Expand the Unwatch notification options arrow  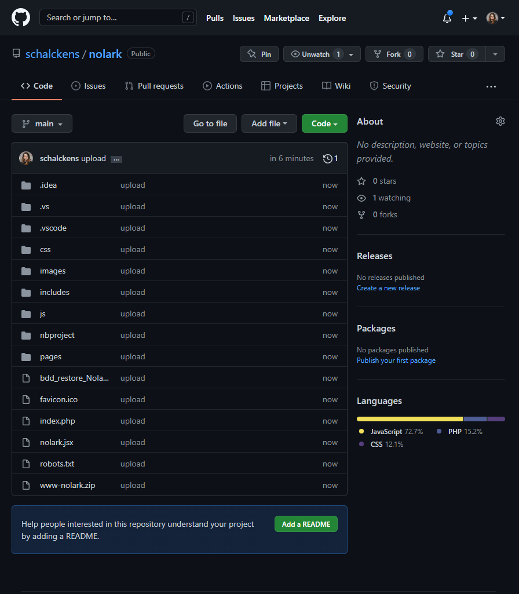pos(352,54)
